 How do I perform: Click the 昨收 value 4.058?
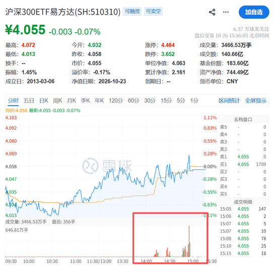pyautogui.click(x=95, y=54)
